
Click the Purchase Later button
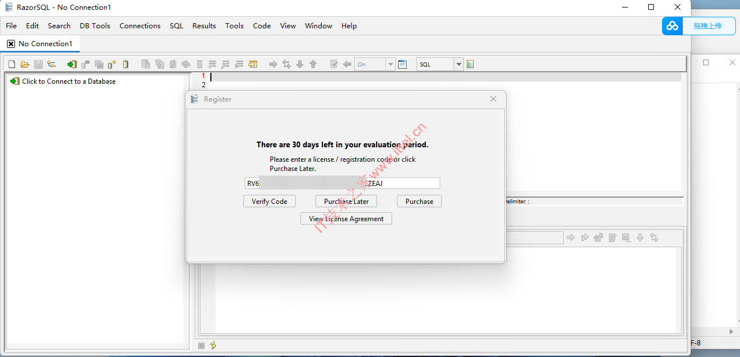tap(346, 201)
